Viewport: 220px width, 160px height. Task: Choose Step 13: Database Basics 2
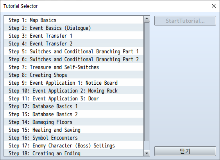[74, 114]
